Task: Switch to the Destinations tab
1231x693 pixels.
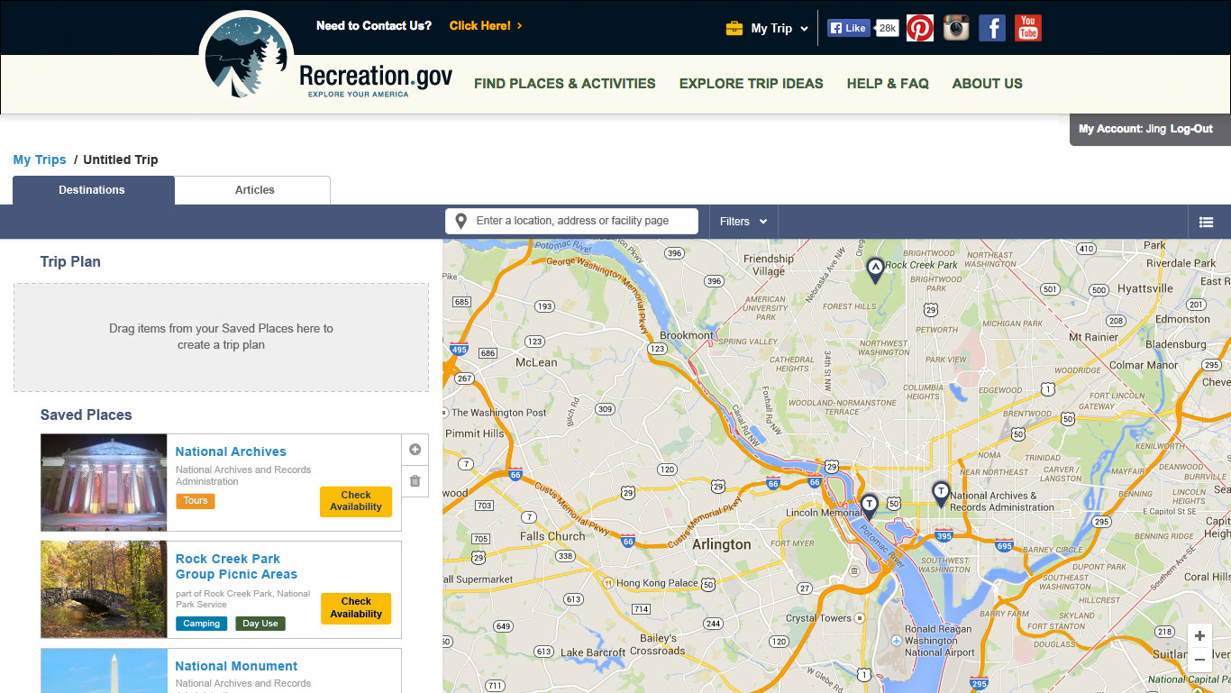Action: (x=93, y=190)
